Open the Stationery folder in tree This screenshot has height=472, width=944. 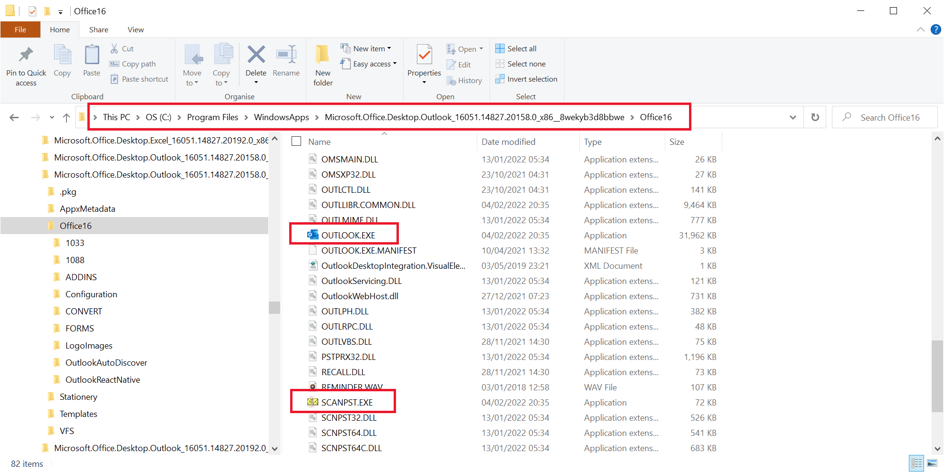click(x=78, y=397)
